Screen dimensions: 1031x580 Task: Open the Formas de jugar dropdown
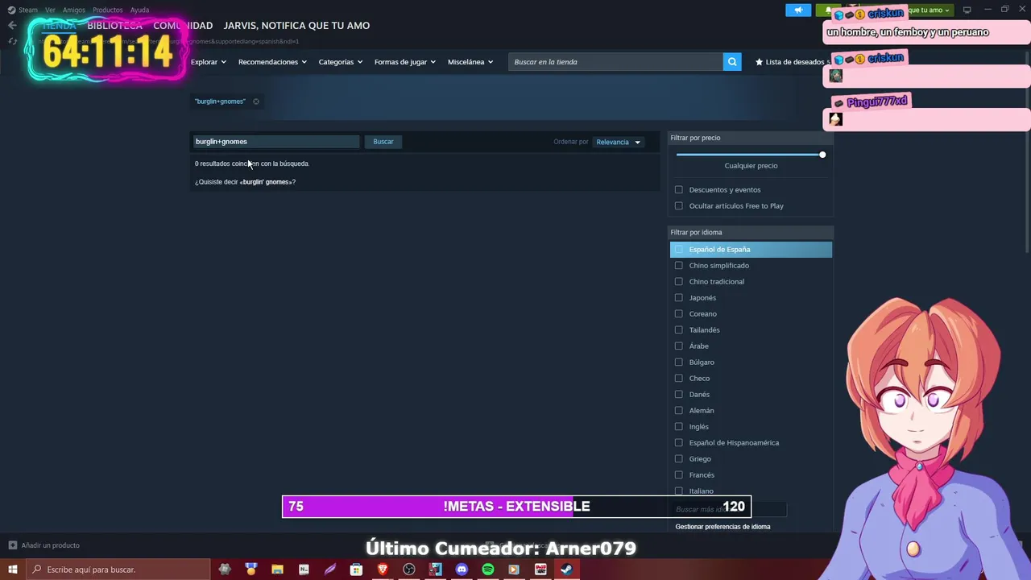pos(404,62)
